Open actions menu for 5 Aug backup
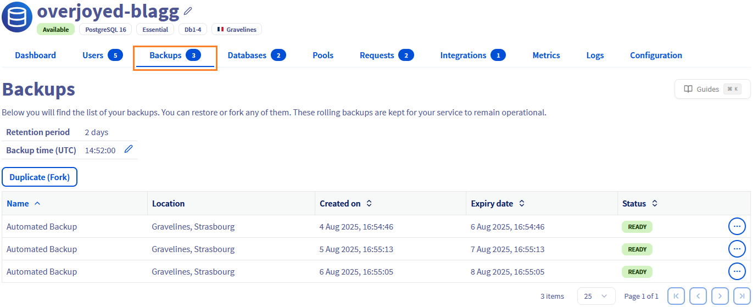Viewport: 753px width, 307px height. click(737, 249)
